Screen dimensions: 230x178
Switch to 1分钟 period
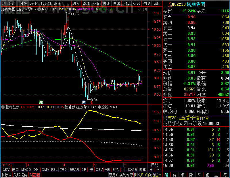[x=22, y=3]
